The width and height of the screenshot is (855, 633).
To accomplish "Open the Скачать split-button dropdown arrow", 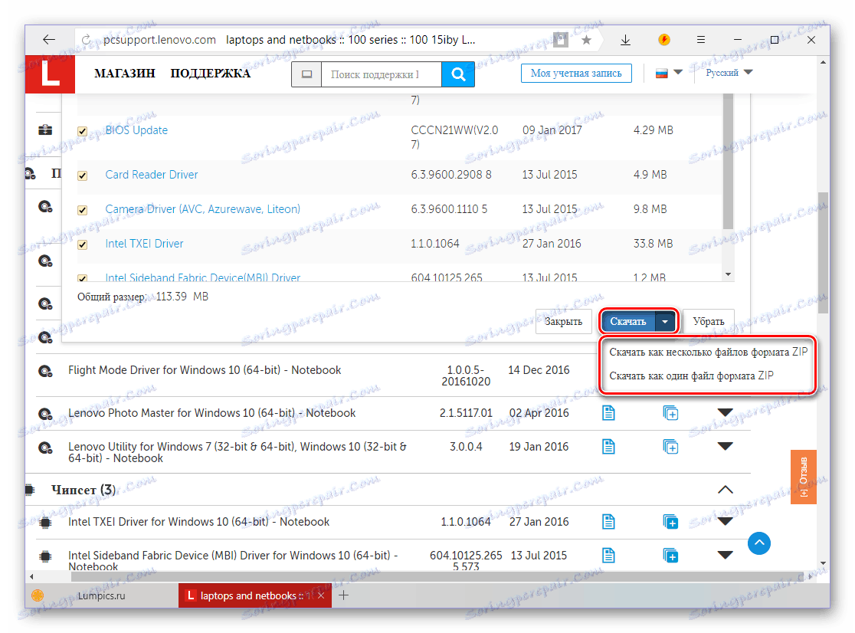I will click(665, 322).
